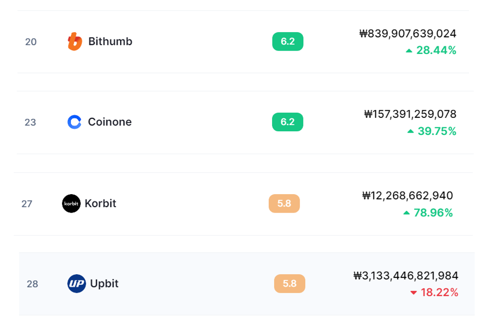The width and height of the screenshot is (478, 323).
Task: Click the green up arrow beside 39.75%
Action: pyautogui.click(x=411, y=131)
